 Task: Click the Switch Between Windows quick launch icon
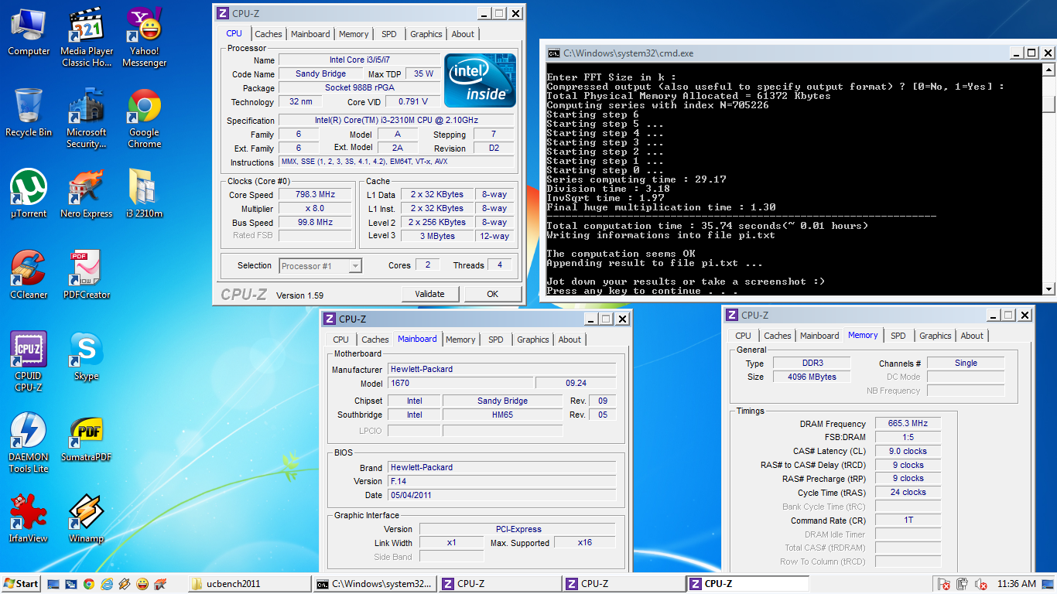[x=71, y=584]
